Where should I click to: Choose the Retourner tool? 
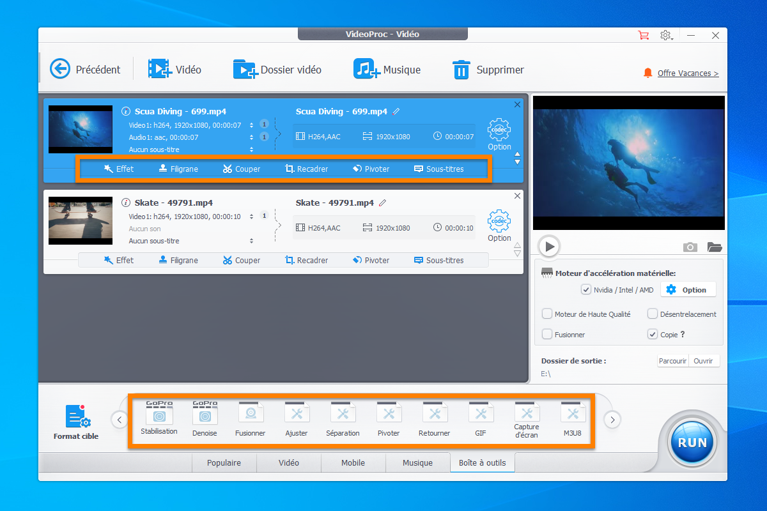[x=435, y=419]
